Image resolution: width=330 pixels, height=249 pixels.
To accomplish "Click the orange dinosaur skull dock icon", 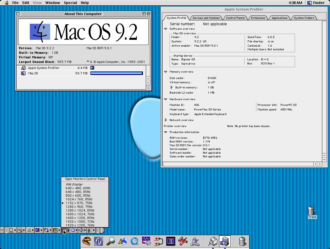I will (87, 241).
